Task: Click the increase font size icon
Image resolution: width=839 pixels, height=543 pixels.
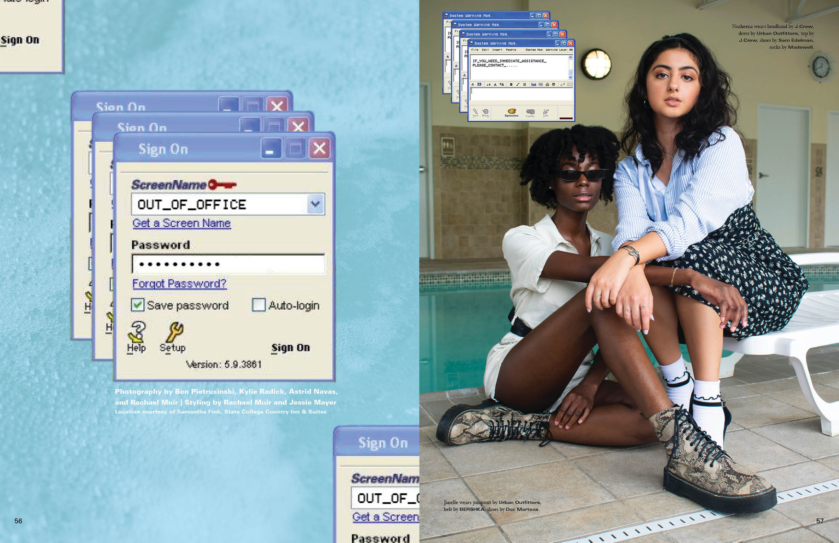Action: coord(502,84)
